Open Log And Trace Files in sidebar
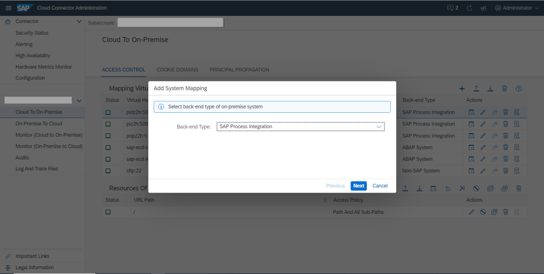The image size is (544, 274). coord(37,169)
